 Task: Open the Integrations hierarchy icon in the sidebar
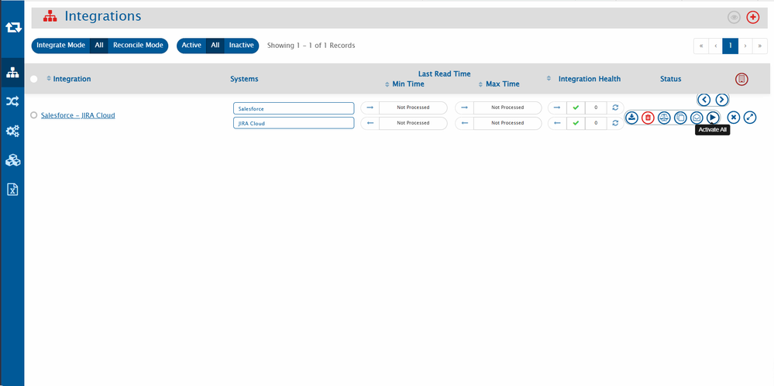coord(12,73)
